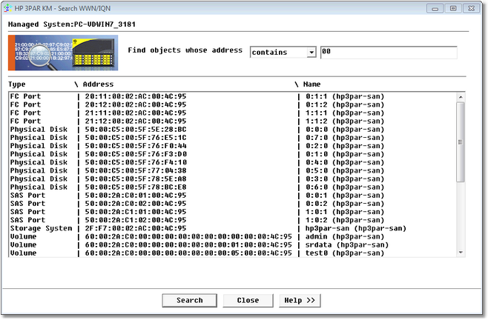Click the storage array search banner image
Image resolution: width=488 pixels, height=320 pixels.
pyautogui.click(x=63, y=53)
